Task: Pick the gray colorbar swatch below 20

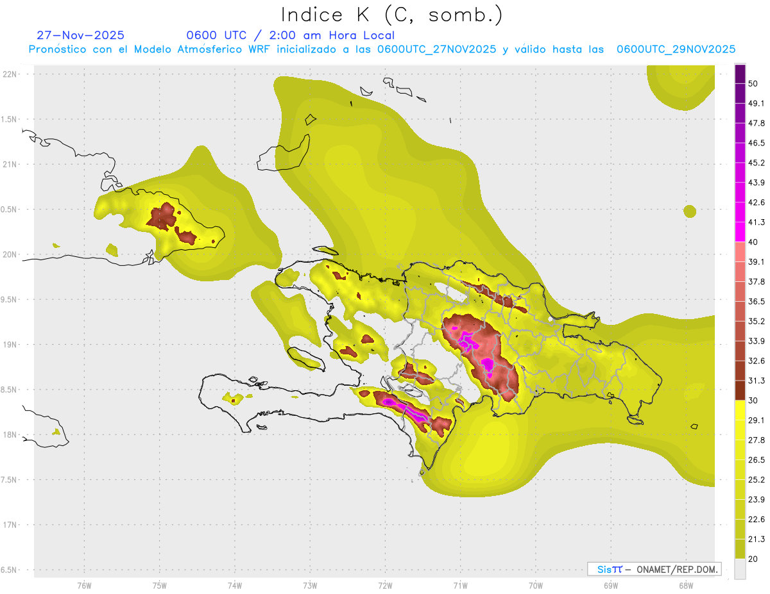Action: tap(740, 569)
